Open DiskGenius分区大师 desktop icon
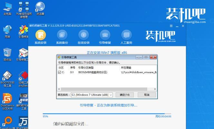 pos(7,102)
